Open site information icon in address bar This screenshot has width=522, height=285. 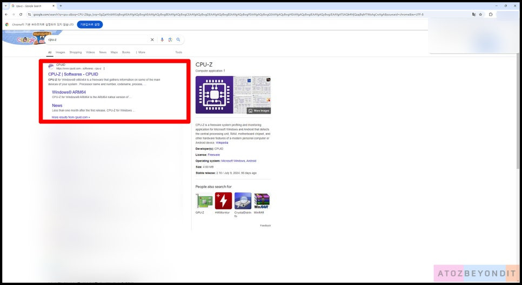[x=29, y=15]
